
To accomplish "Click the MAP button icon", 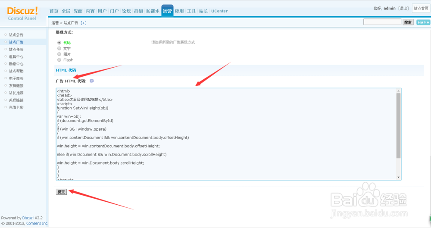I will 423,22.
